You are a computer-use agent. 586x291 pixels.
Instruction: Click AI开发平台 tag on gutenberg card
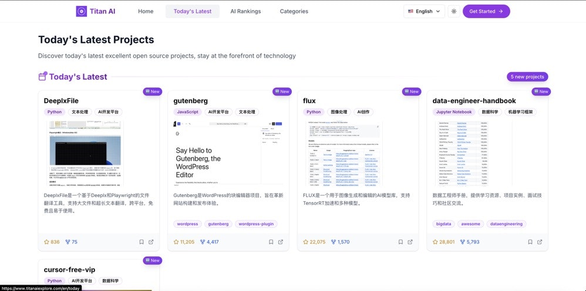(x=218, y=112)
